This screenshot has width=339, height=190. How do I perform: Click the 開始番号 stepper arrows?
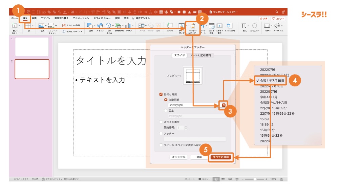click(x=186, y=128)
